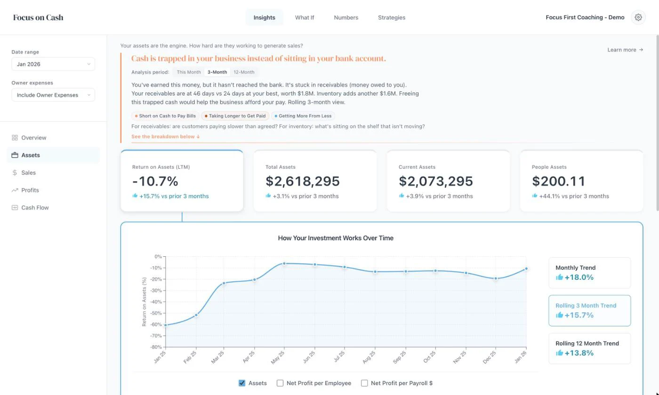
Task: Click the Profits trend arrow icon
Action: 15,190
